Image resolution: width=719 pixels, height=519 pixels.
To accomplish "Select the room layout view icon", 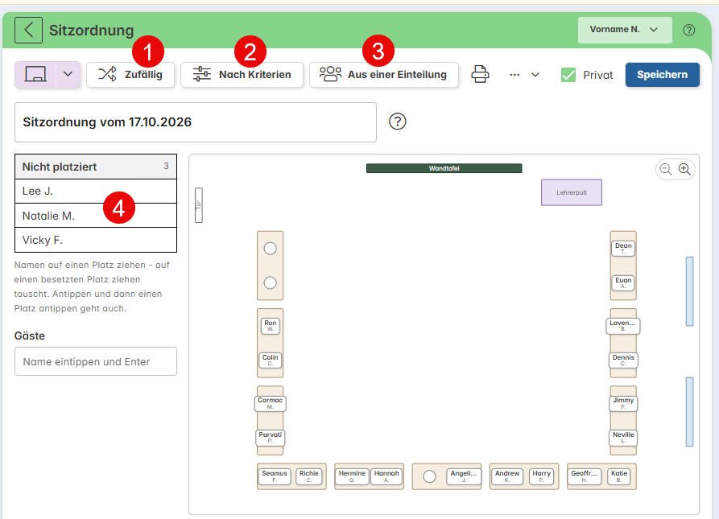I will click(35, 74).
